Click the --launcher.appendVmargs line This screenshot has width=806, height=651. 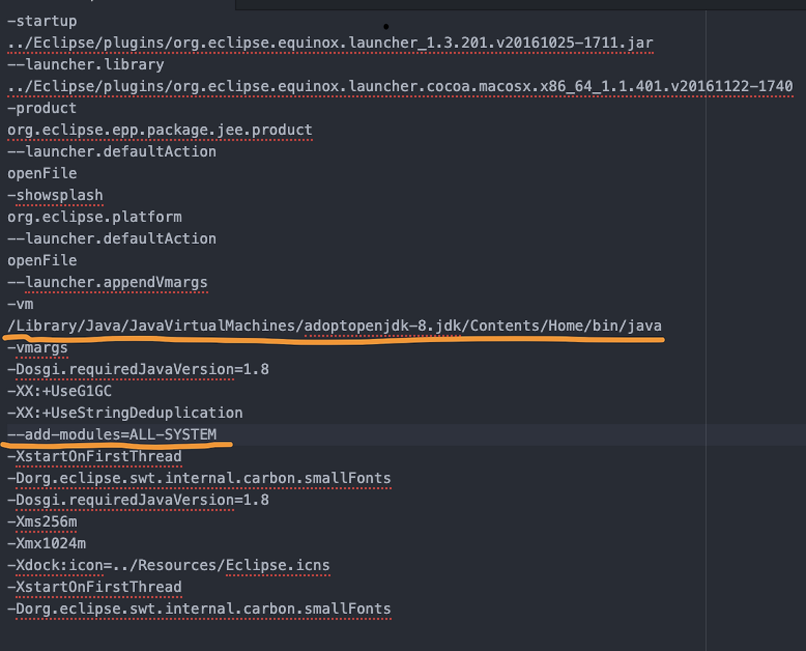[x=108, y=282]
